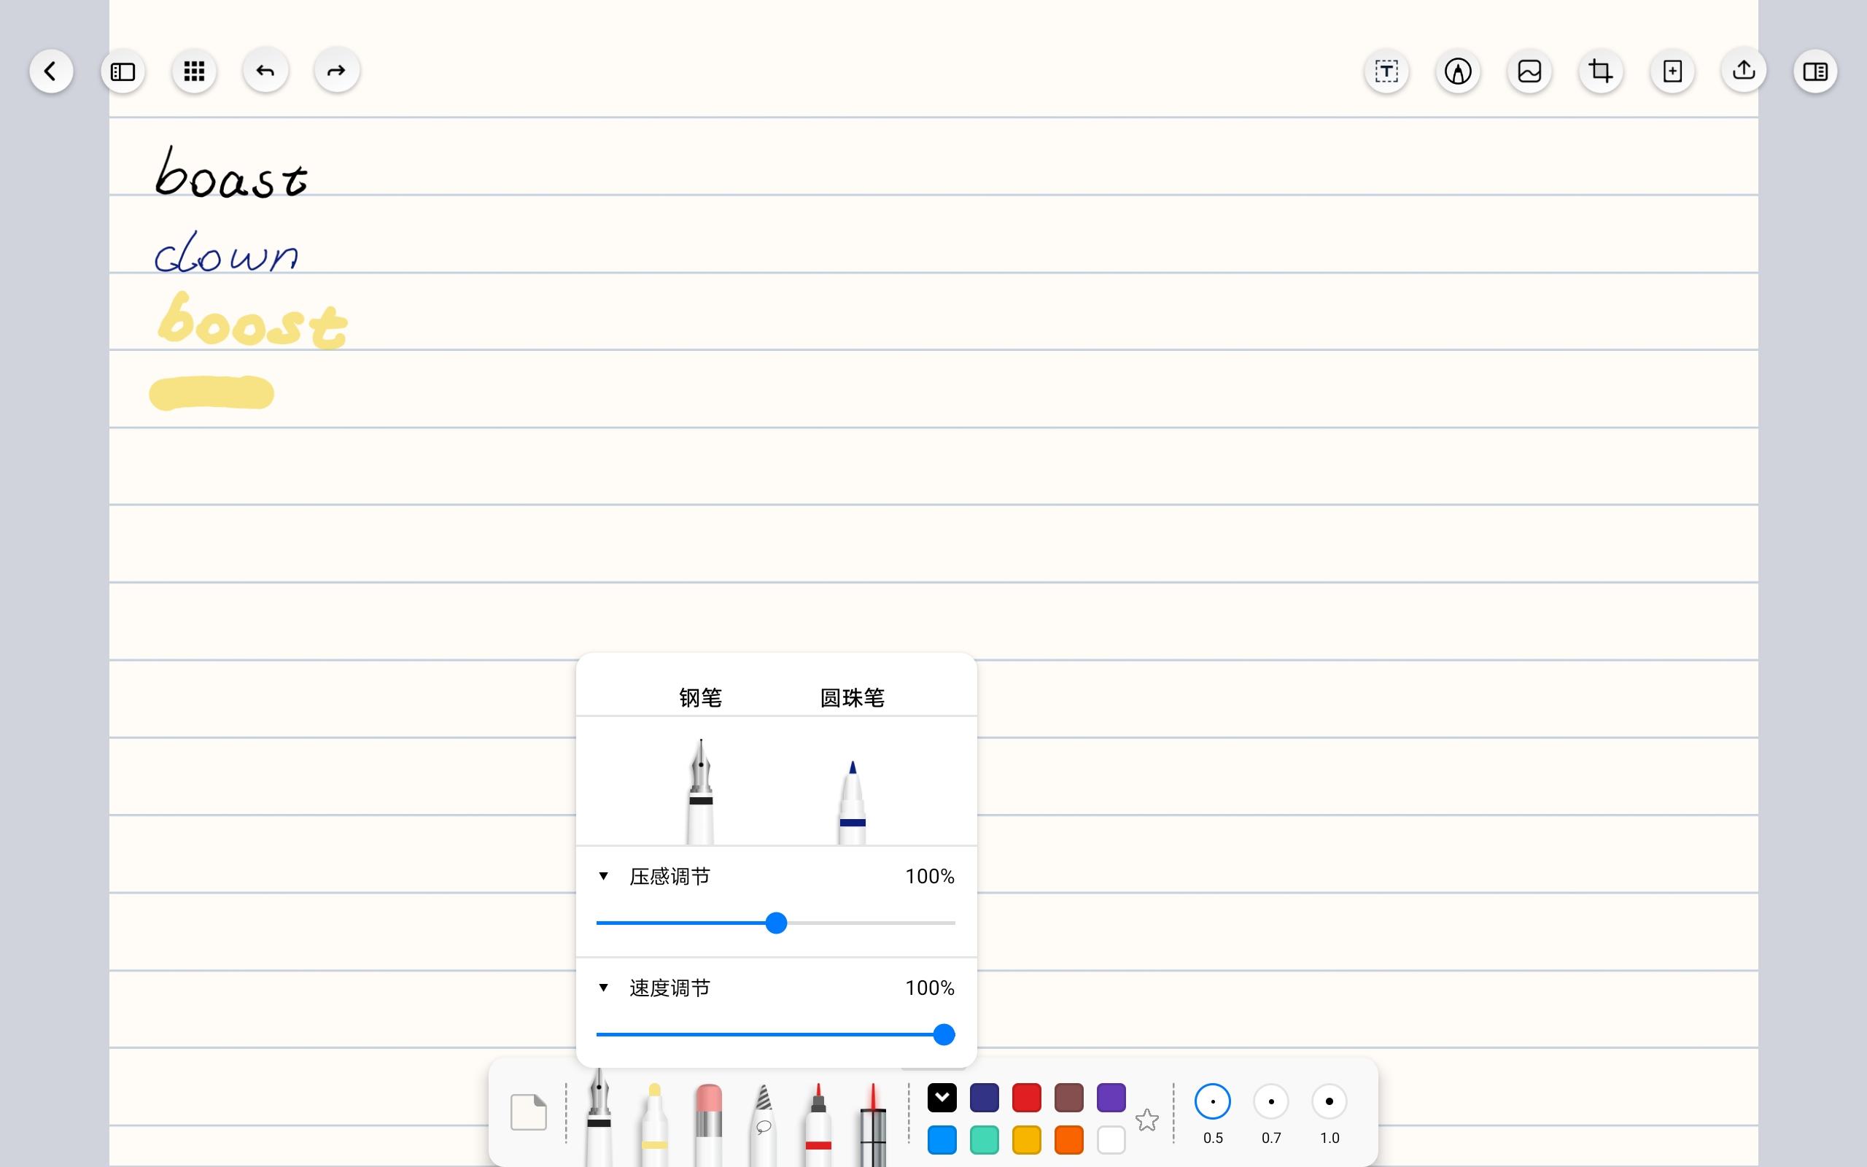Open the black swatch color dropdown
This screenshot has height=1167, width=1867.
tap(942, 1096)
